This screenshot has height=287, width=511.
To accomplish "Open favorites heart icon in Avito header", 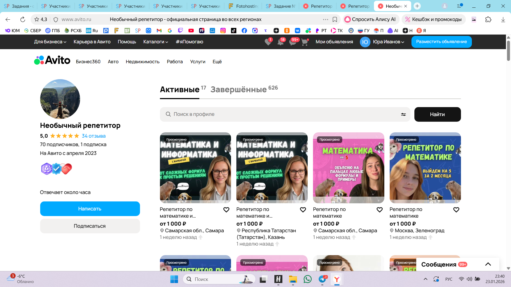I will 268,42.
